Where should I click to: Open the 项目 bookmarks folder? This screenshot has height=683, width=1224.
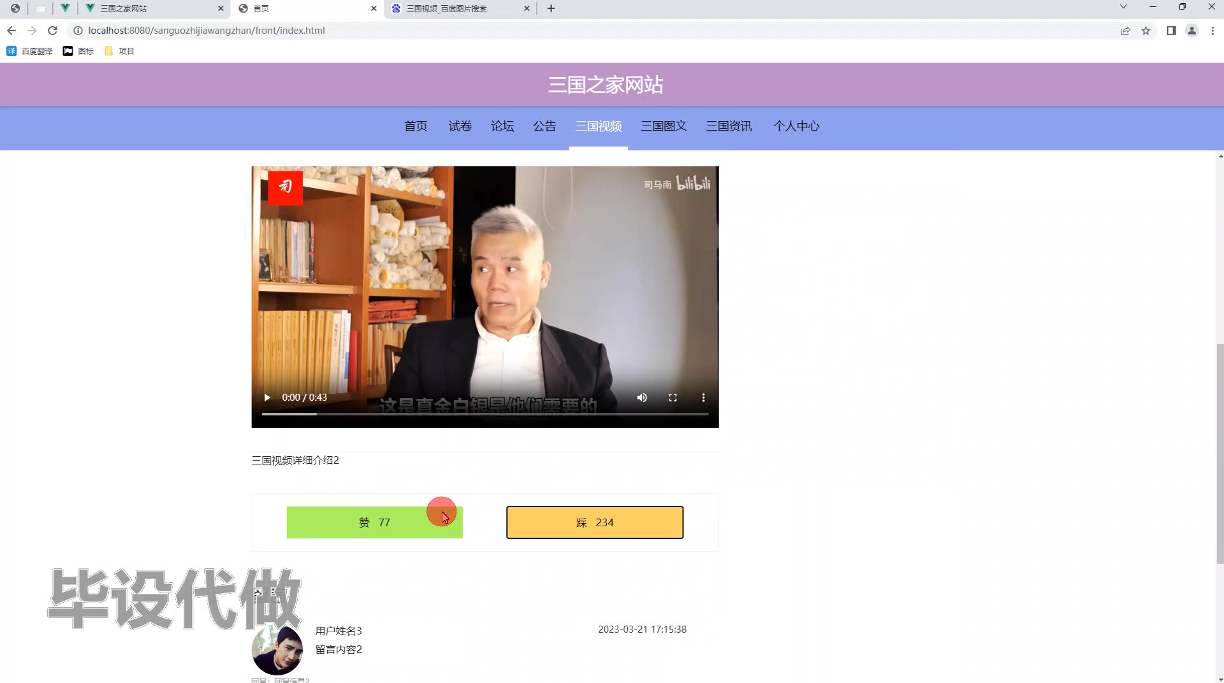(119, 51)
